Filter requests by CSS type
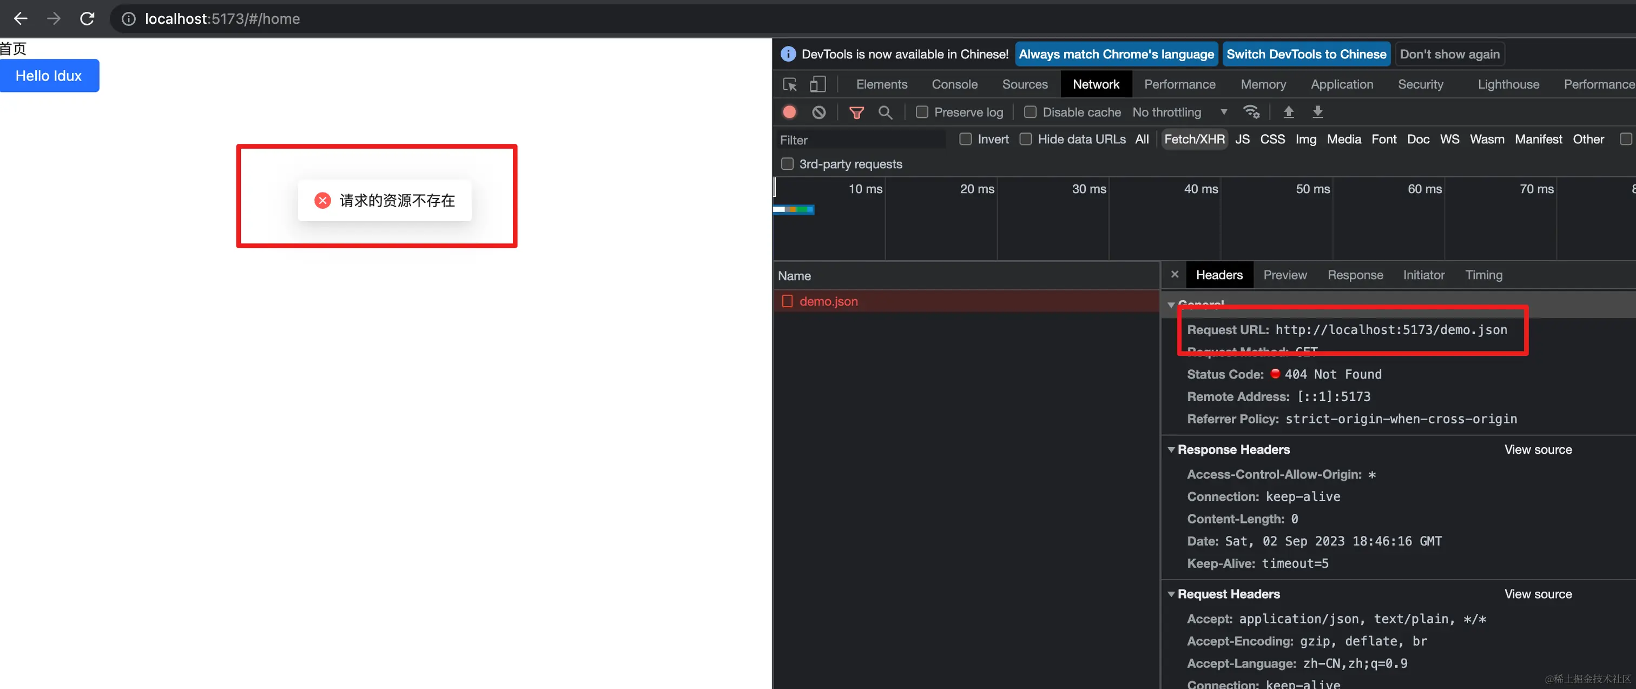 (1272, 139)
